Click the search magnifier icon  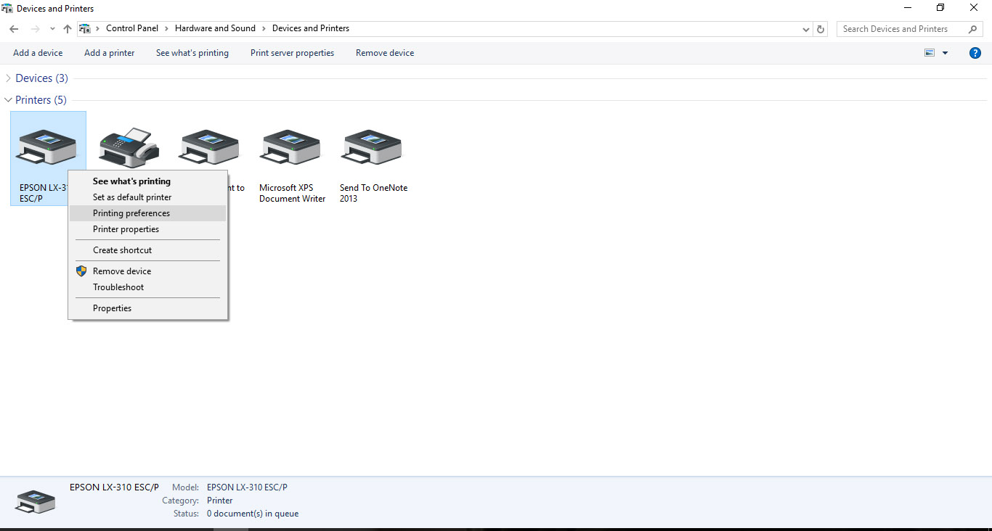(972, 29)
